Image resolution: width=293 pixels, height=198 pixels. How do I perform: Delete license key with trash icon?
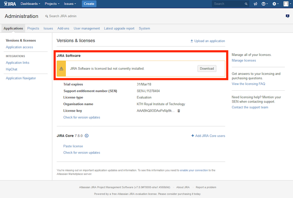click(179, 111)
